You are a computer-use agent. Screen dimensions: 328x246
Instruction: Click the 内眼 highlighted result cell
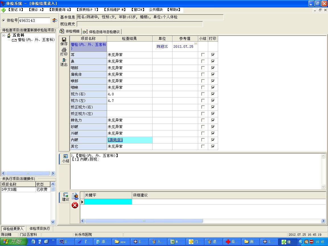(130, 140)
